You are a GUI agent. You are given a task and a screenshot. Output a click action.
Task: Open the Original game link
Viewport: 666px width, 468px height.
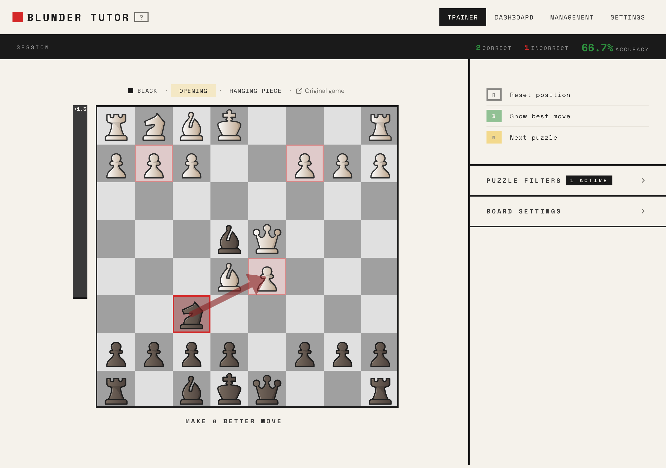pyautogui.click(x=324, y=90)
